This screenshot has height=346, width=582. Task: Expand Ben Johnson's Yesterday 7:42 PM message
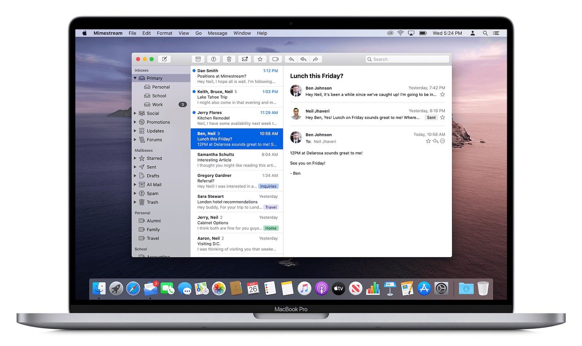[x=367, y=91]
